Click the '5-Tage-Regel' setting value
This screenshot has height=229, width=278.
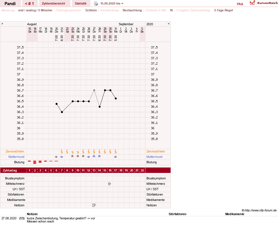coord(223,10)
